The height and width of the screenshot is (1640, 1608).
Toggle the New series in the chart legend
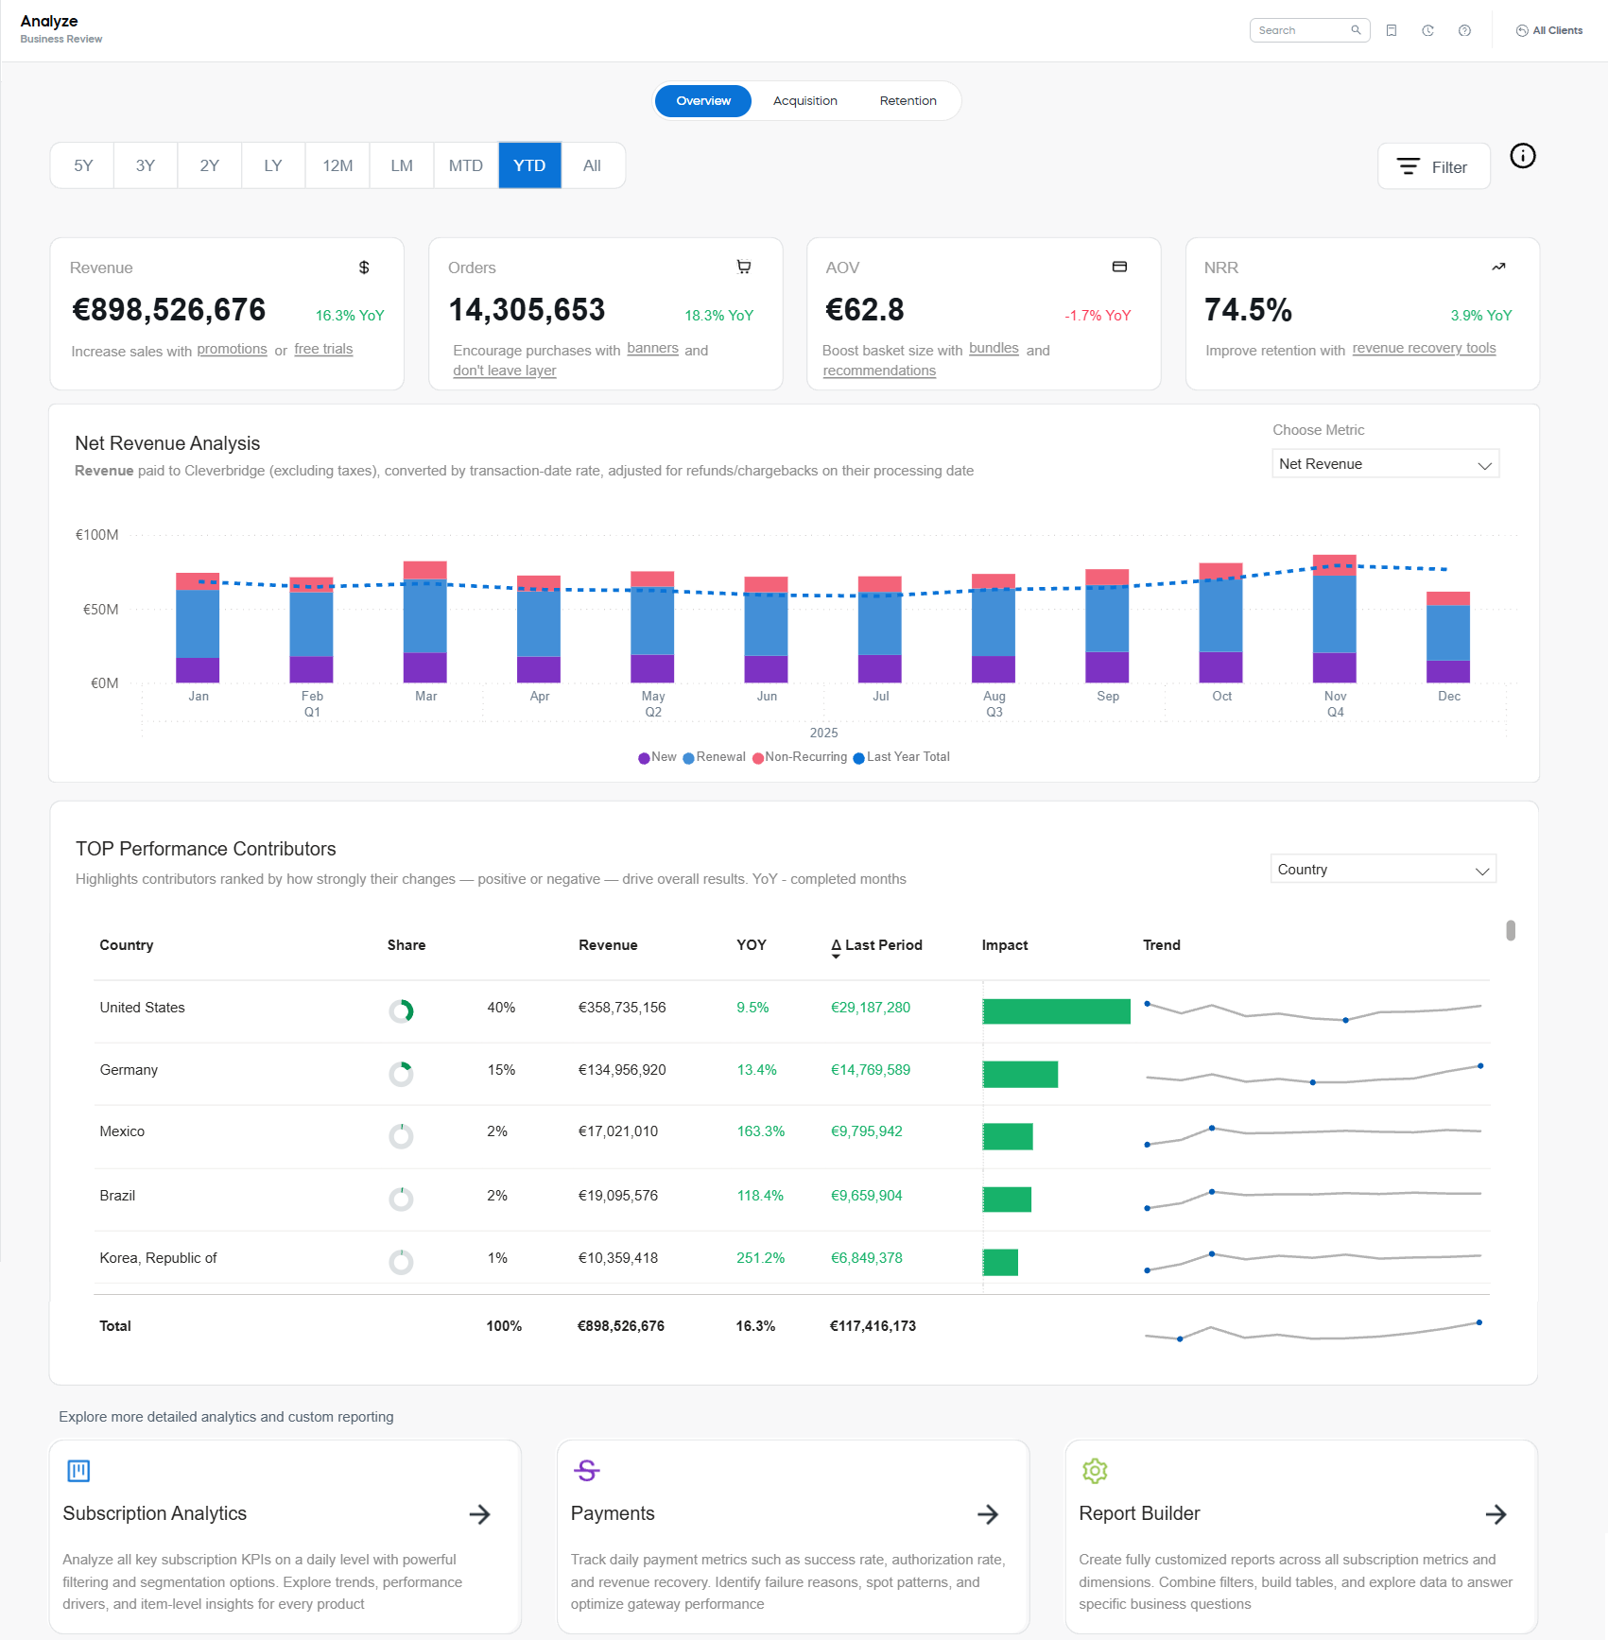pos(659,757)
